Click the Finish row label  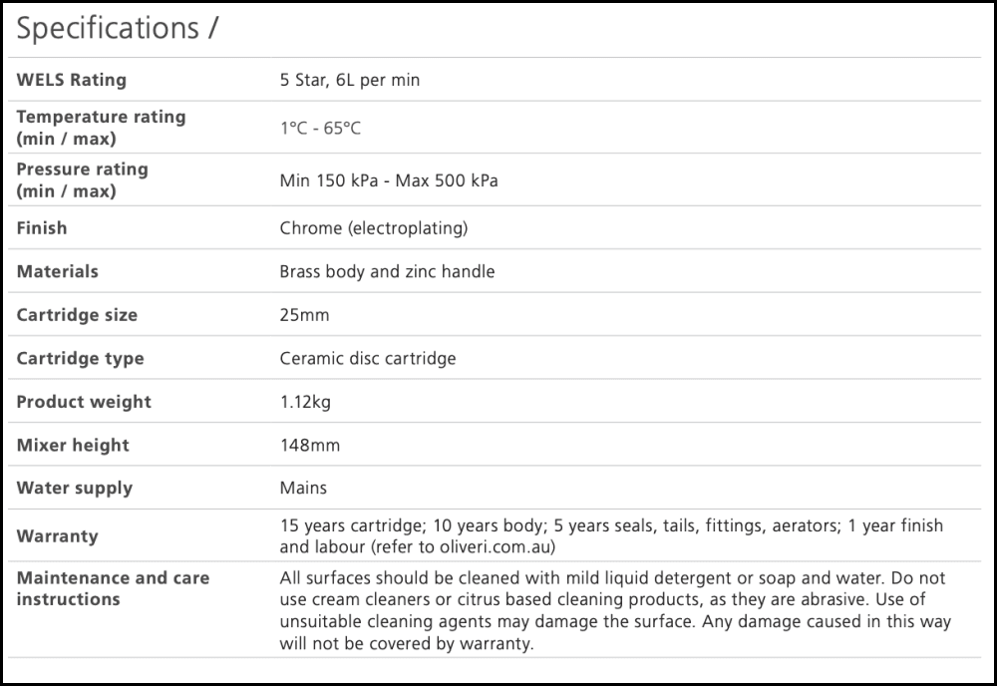[x=42, y=228]
